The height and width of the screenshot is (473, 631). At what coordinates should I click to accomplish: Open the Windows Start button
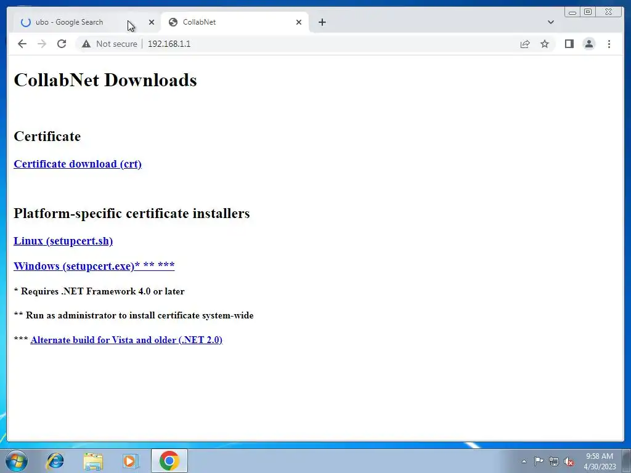[x=17, y=461]
